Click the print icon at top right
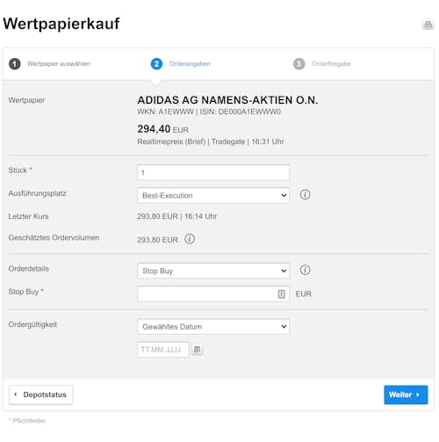Screen dimensions: 439x442 point(428,24)
